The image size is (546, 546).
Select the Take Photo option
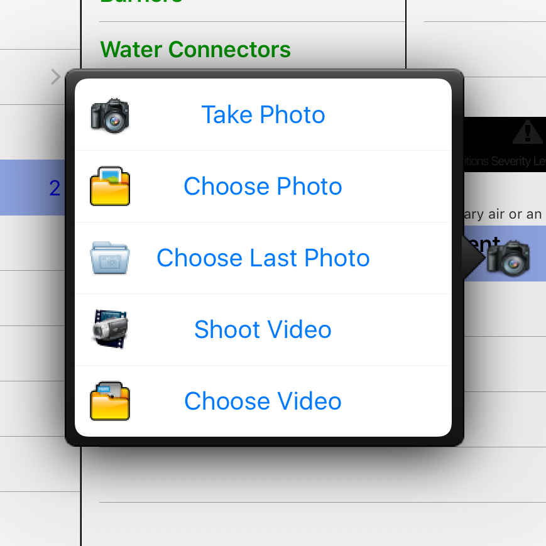click(x=263, y=114)
